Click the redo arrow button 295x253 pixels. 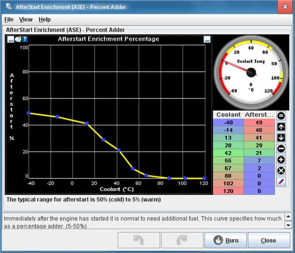[181, 240]
